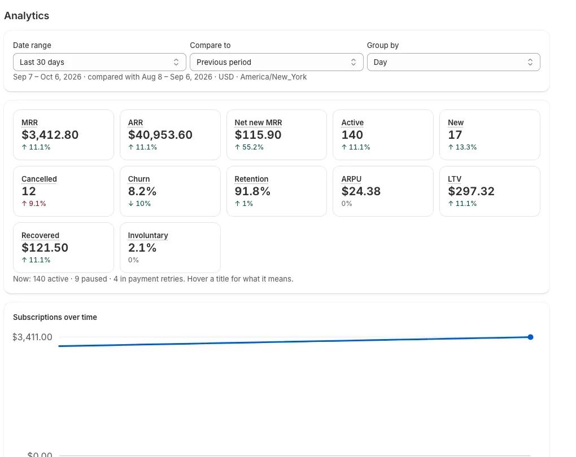Click the 'Now: 140 active' status line

[x=153, y=279]
